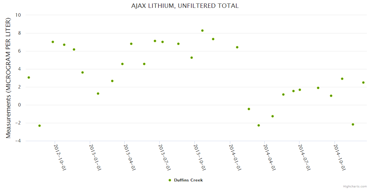
Task: Click the leftmost data point near 3
Action: (x=29, y=77)
